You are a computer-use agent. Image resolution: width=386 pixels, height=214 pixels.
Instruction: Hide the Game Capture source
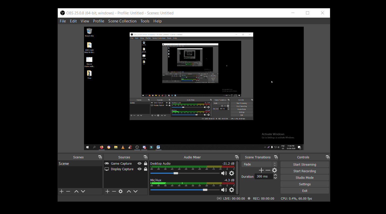(x=140, y=163)
